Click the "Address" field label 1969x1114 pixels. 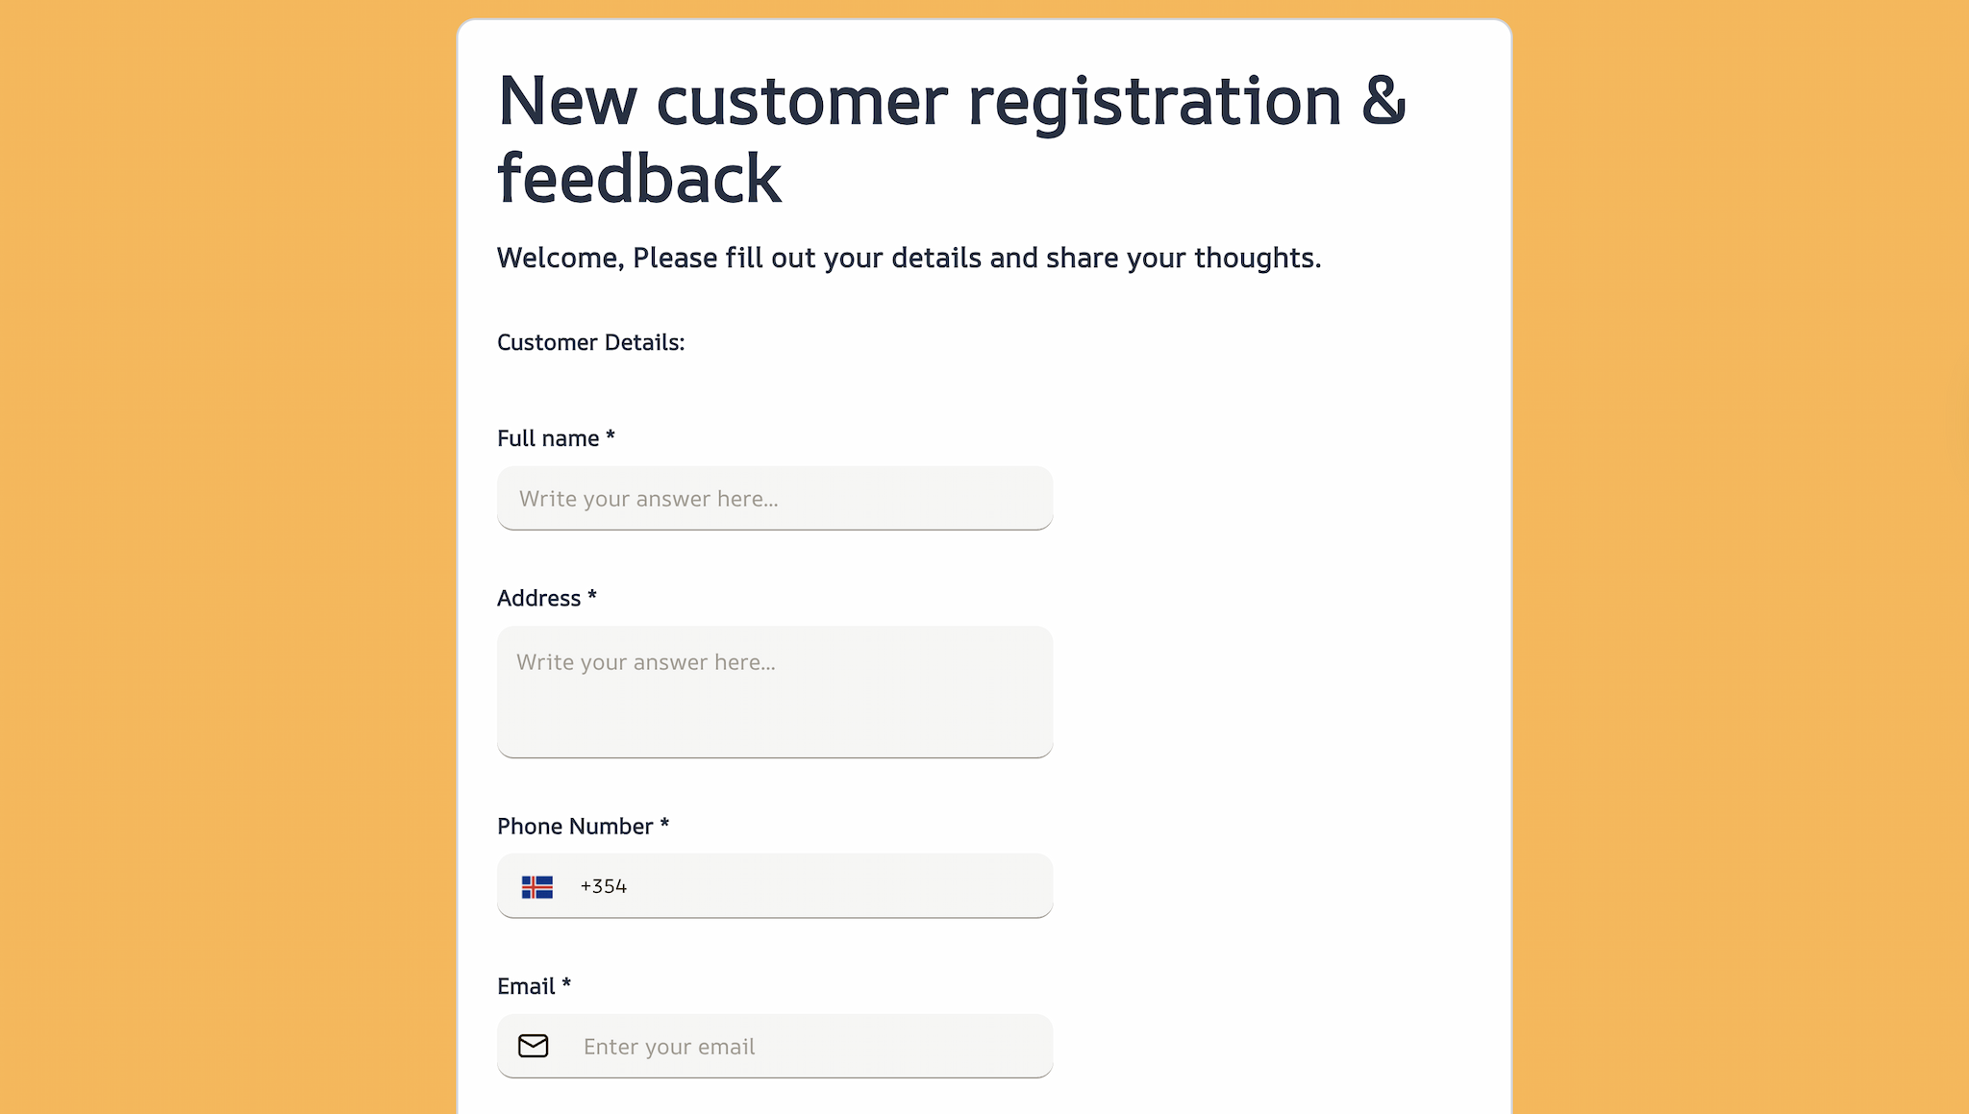pos(538,599)
